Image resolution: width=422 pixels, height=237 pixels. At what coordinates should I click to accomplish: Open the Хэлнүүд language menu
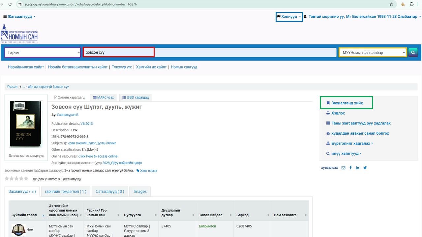[289, 16]
